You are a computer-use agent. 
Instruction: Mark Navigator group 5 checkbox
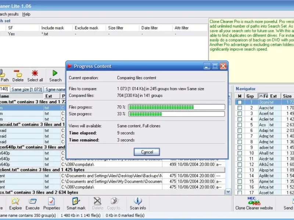pyautogui.click(x=240, y=125)
